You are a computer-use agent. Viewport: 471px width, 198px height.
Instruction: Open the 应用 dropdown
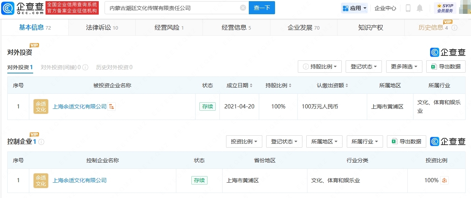tap(354, 8)
